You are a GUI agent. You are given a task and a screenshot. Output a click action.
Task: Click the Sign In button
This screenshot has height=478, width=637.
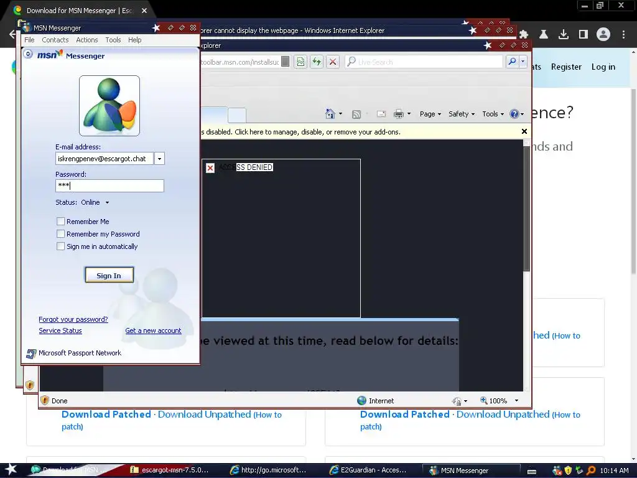point(109,275)
